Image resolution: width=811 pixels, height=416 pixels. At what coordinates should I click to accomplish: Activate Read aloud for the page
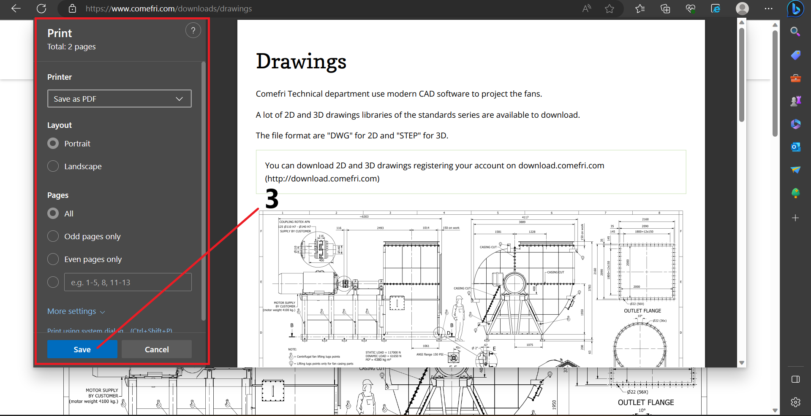[586, 8]
